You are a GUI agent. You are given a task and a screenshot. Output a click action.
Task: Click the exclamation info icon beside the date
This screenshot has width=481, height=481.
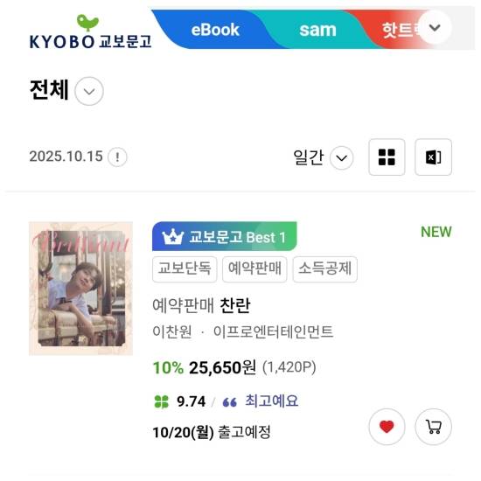(117, 157)
